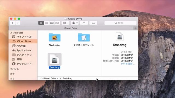The height and width of the screenshot is (98, 175).
Task: Select the テキストエディット folder icon
Action: 84,37
